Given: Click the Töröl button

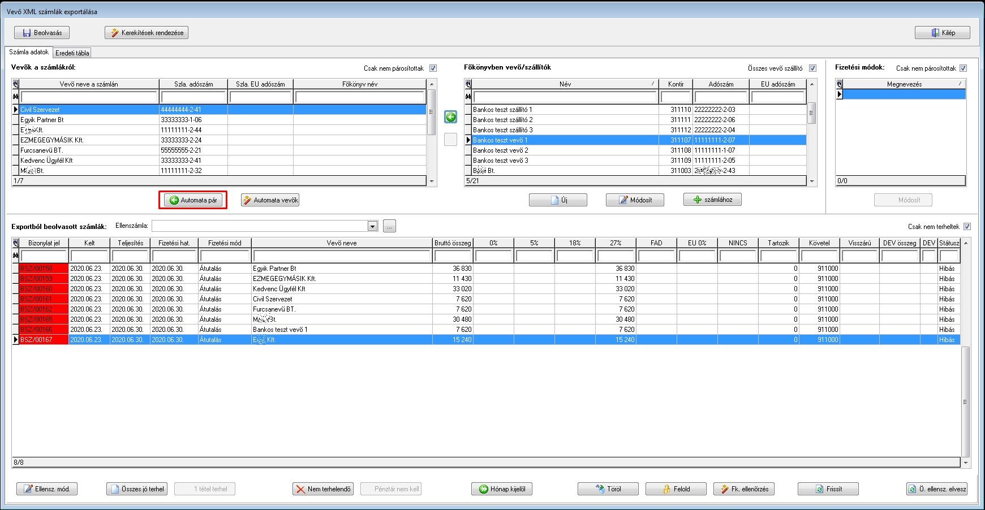Looking at the screenshot, I should [x=608, y=489].
